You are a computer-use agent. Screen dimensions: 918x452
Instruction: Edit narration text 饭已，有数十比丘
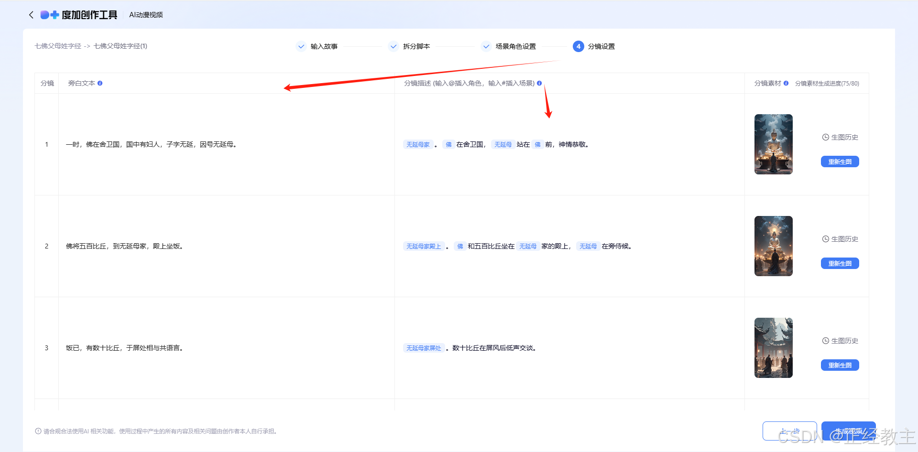click(x=125, y=348)
